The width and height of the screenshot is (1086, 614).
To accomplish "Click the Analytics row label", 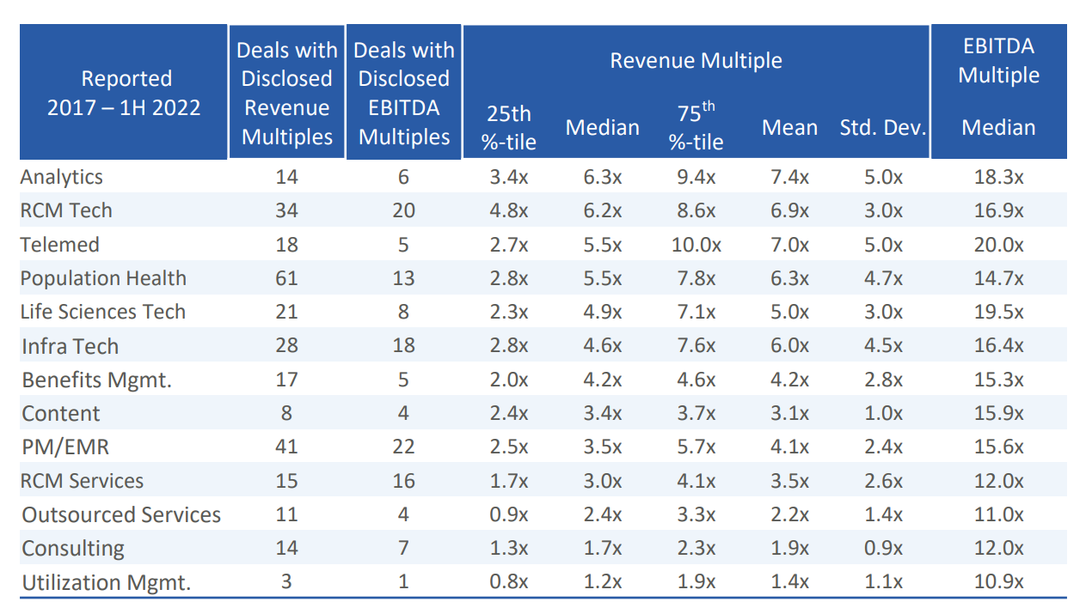I will pyautogui.click(x=62, y=177).
